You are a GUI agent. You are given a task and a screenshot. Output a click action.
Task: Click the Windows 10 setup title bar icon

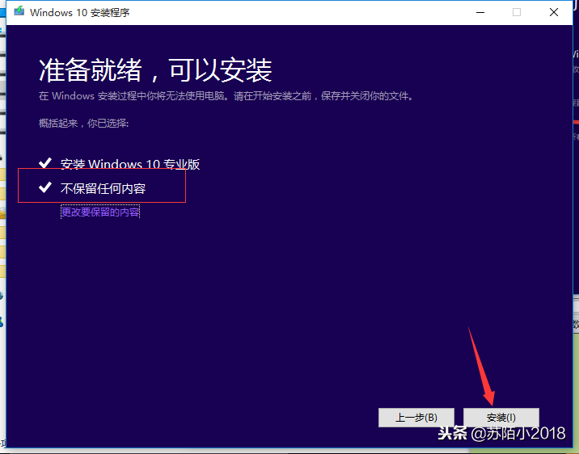19,11
